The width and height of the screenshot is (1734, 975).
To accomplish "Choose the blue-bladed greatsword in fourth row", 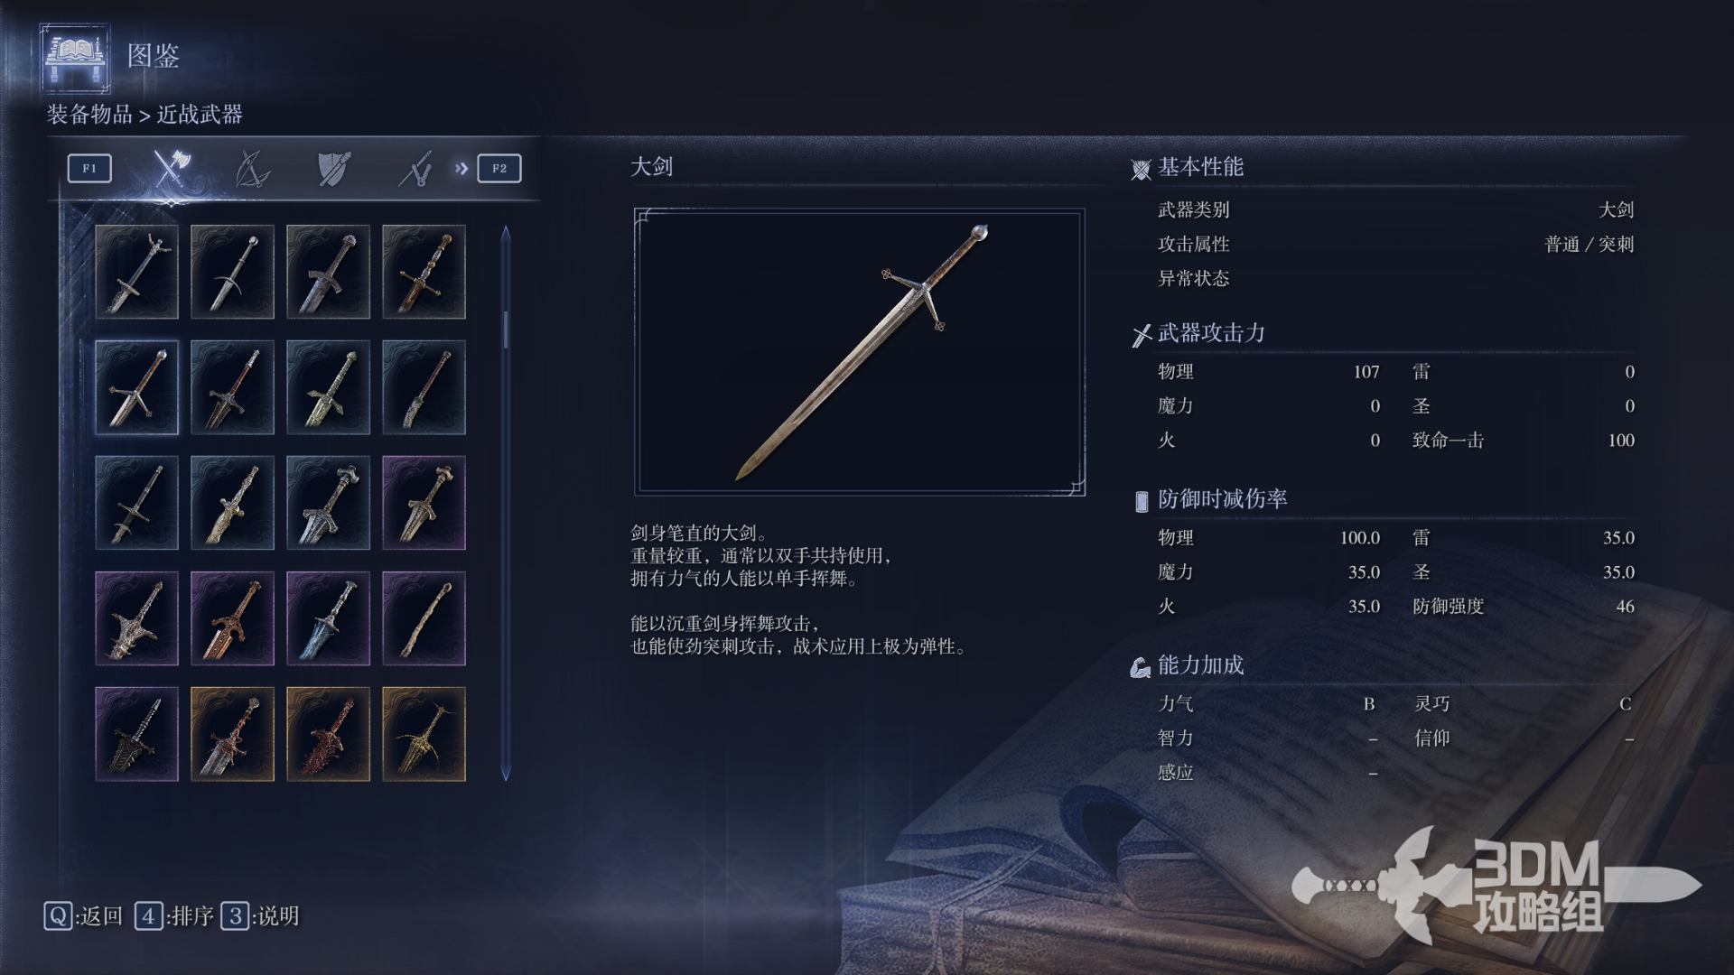I will tap(328, 618).
